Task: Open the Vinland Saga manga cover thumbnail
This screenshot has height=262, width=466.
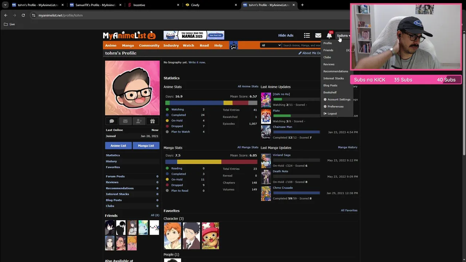Action: pos(266,160)
